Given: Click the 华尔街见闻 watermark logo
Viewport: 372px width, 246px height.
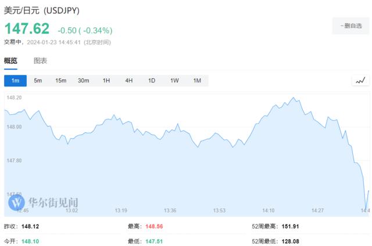Looking at the screenshot, I should [44, 202].
